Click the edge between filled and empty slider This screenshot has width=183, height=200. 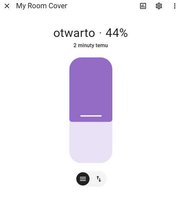[x=91, y=122]
